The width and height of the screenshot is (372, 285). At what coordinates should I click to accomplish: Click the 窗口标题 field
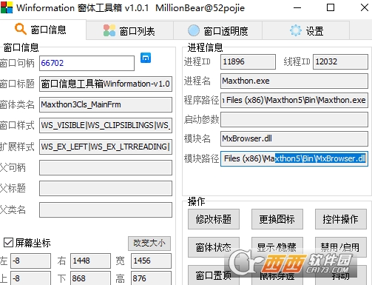(106, 84)
